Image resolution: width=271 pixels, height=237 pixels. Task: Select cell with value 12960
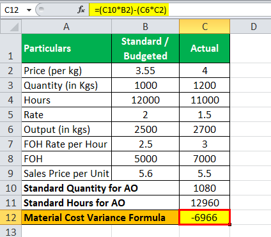[205, 203]
